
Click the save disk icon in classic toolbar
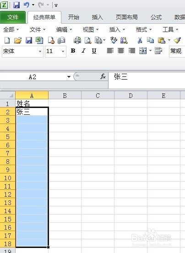click(x=29, y=40)
